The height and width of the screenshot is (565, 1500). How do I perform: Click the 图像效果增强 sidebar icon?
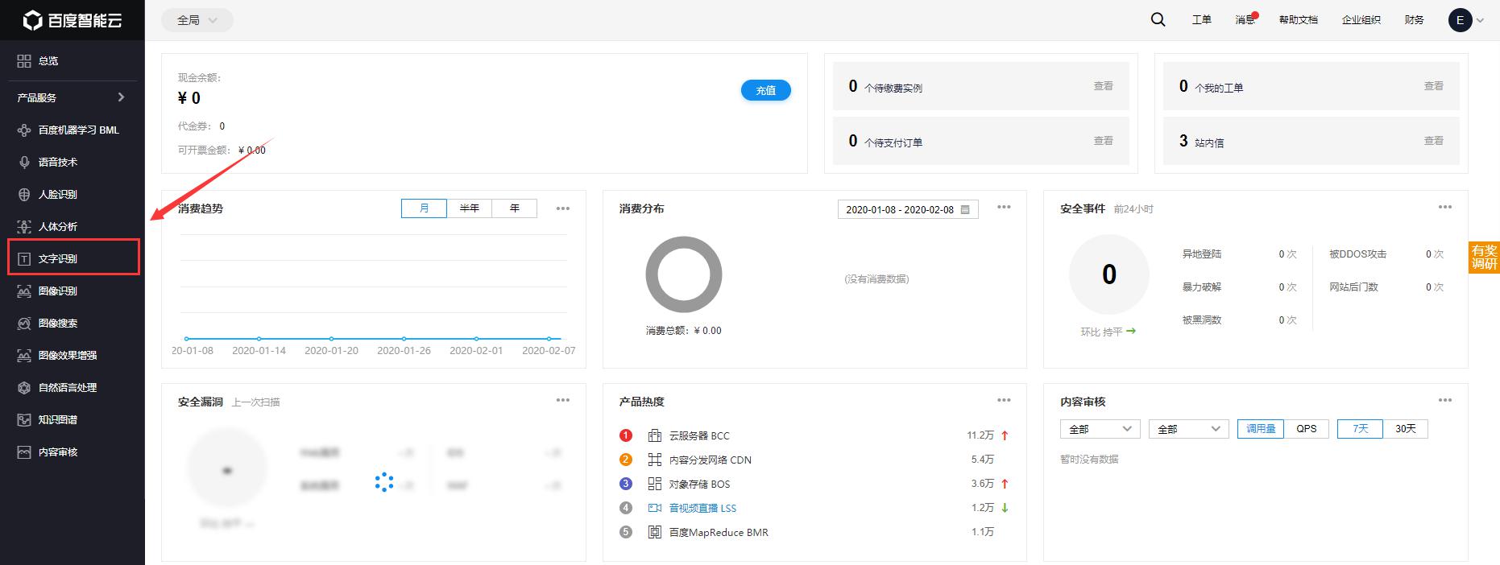(24, 355)
